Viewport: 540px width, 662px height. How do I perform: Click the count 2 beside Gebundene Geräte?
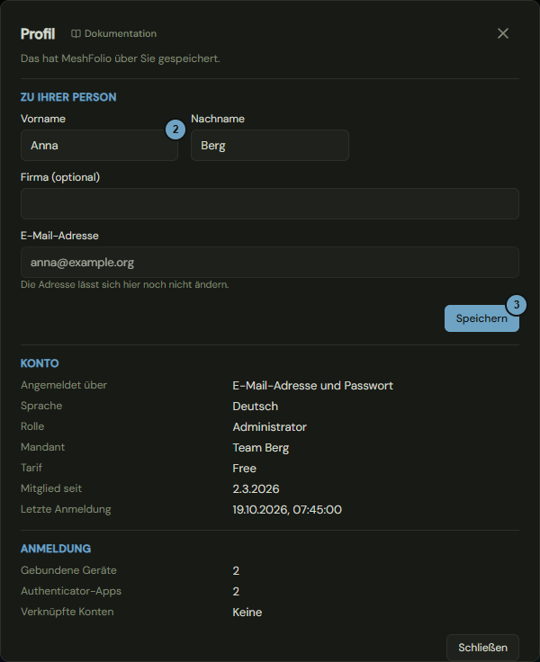point(236,571)
